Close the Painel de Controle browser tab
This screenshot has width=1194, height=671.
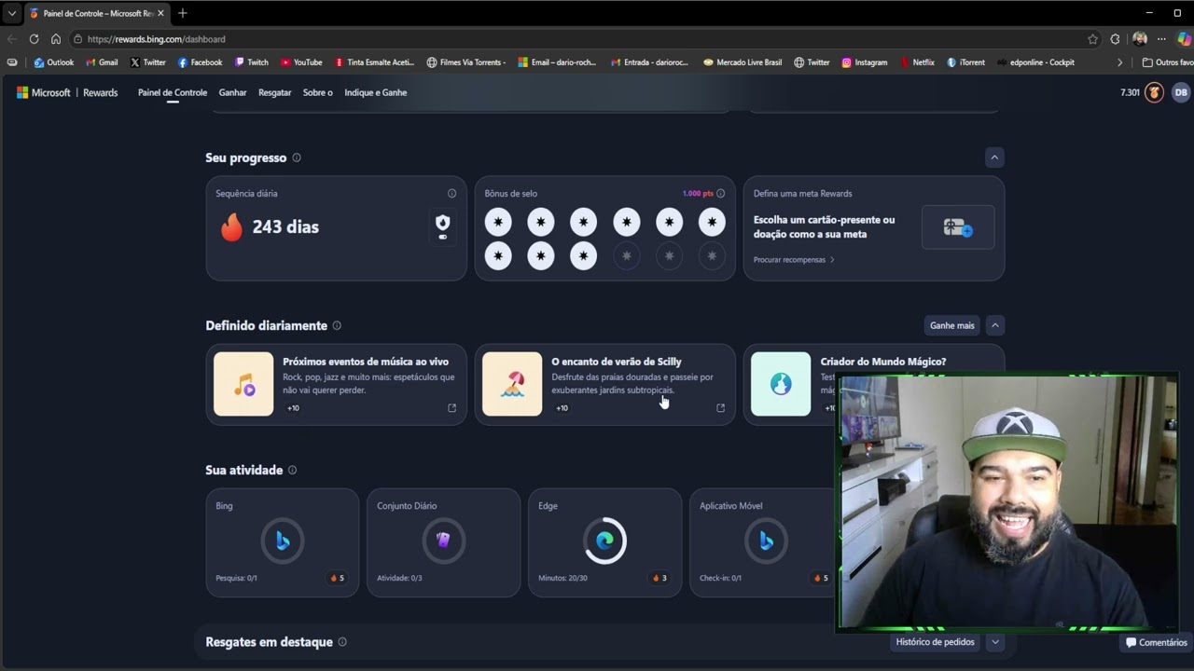click(160, 13)
